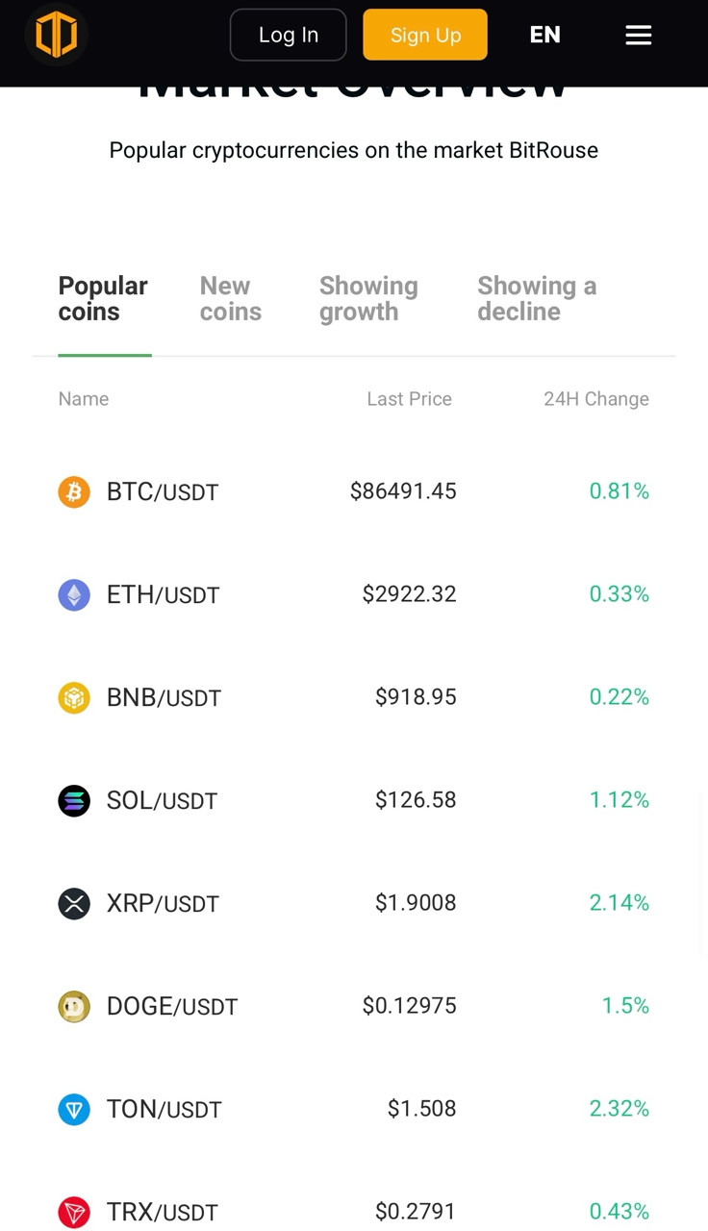Click the BitRouse logo icon
The width and height of the screenshot is (708, 1231).
56,35
